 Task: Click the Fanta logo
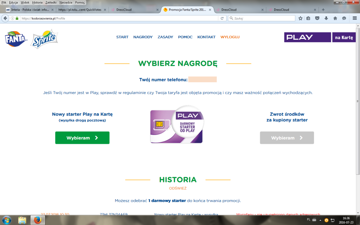coord(14,38)
